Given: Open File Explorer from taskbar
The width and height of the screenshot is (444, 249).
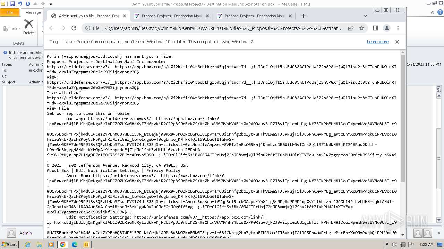Looking at the screenshot, I should tap(39, 245).
